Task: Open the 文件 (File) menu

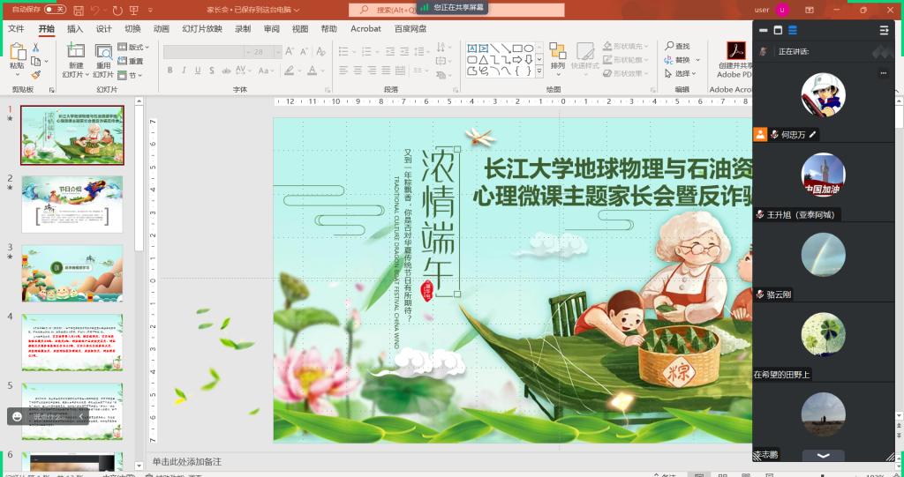Action: point(16,29)
